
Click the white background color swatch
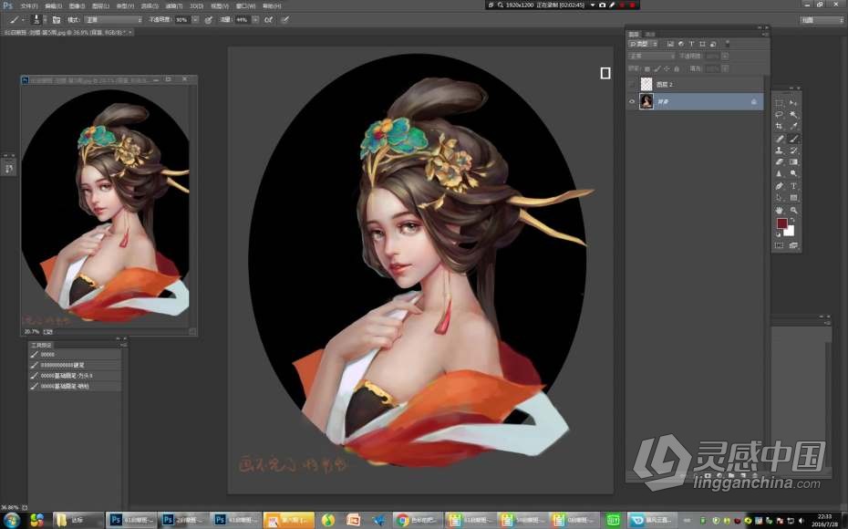[791, 232]
